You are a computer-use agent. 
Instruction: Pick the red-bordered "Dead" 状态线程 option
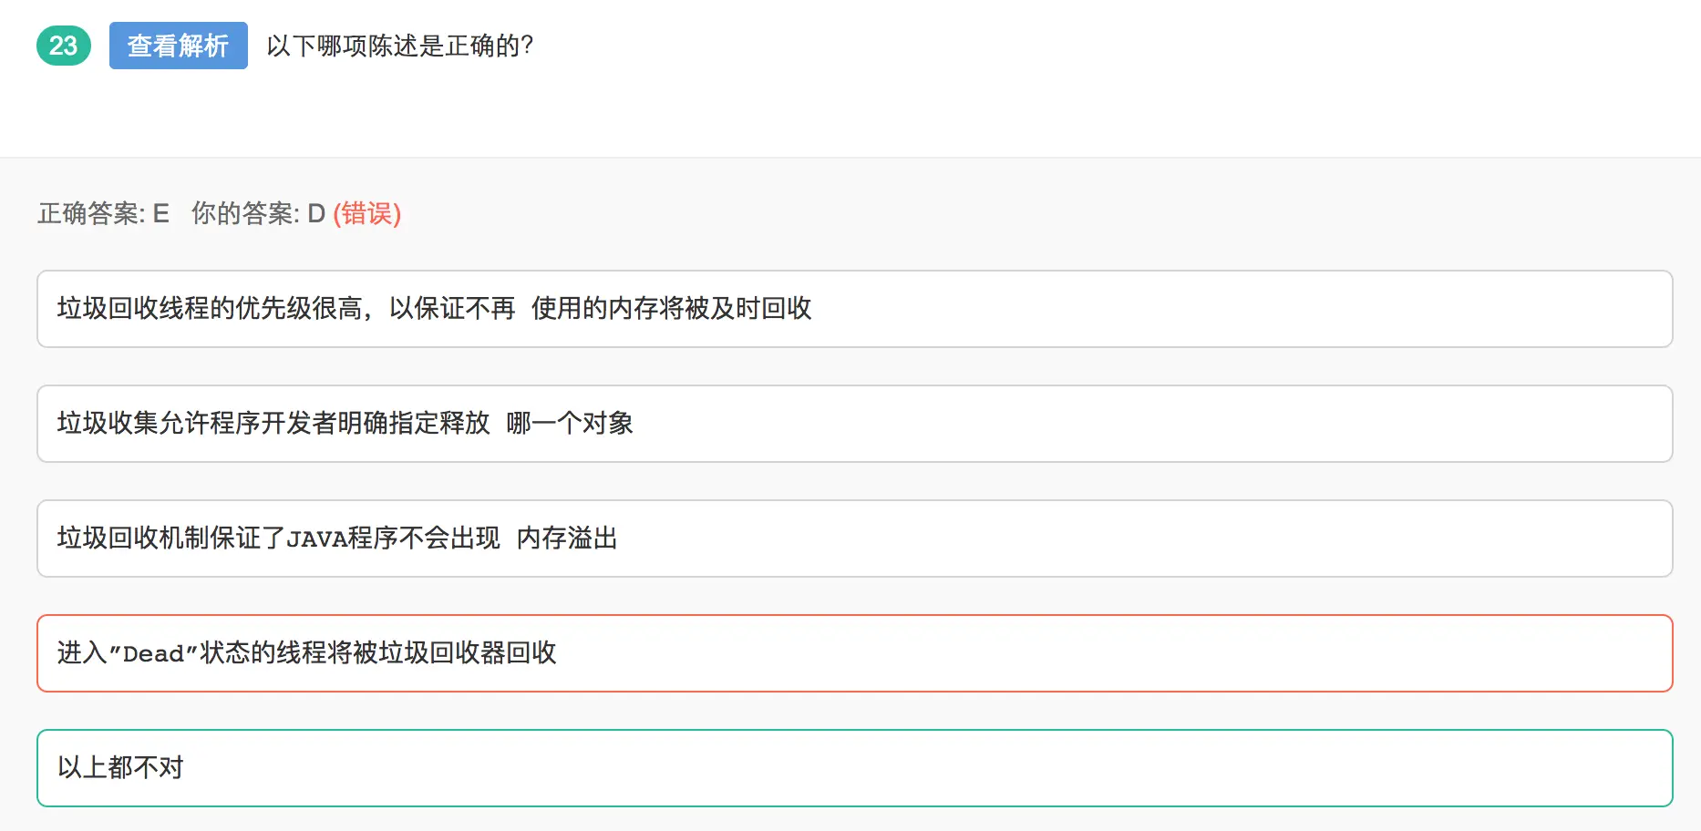(855, 653)
